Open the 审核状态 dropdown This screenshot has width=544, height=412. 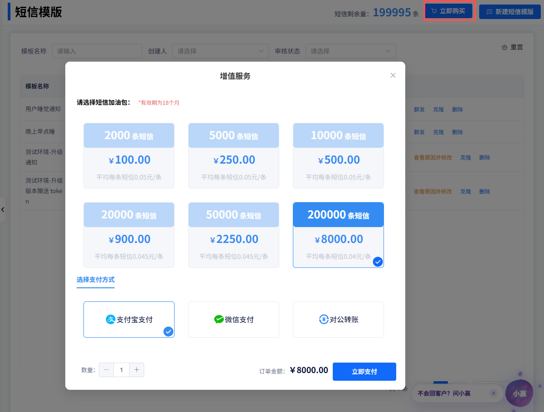coord(350,51)
